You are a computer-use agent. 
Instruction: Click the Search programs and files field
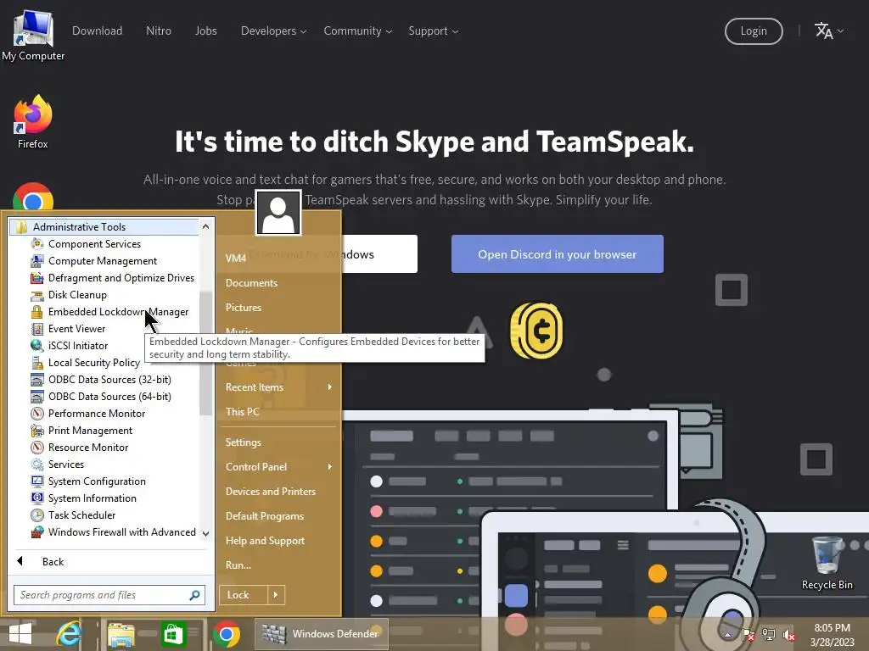(109, 595)
